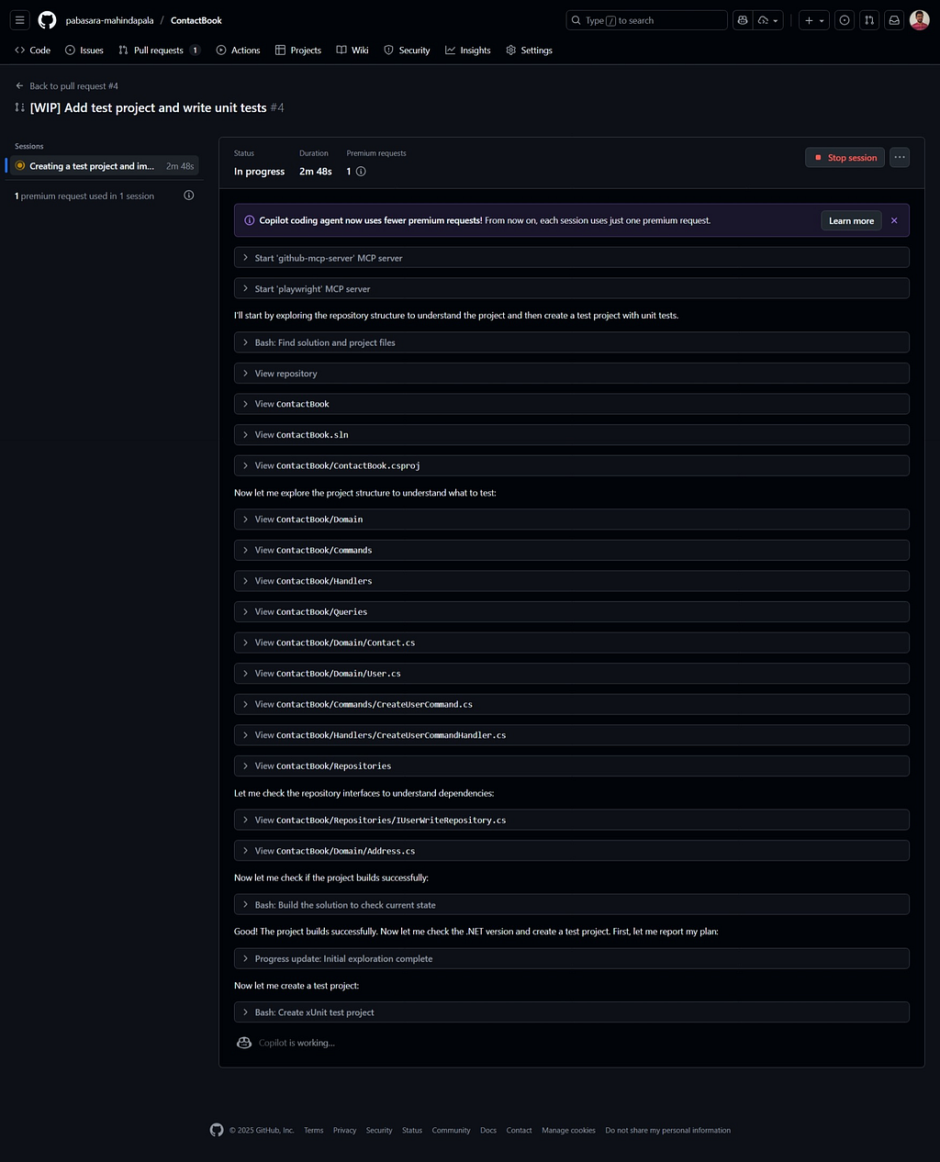Open Copilot chat icon in header
Image resolution: width=940 pixels, height=1162 pixels.
[x=744, y=20]
